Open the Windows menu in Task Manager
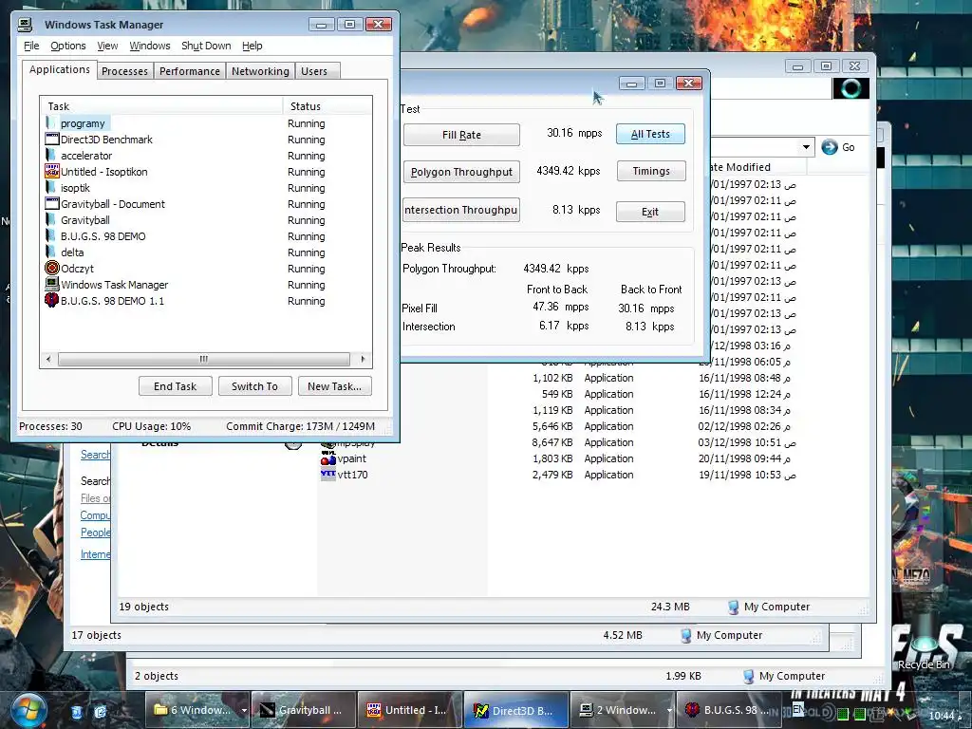Image resolution: width=972 pixels, height=729 pixels. pyautogui.click(x=149, y=46)
